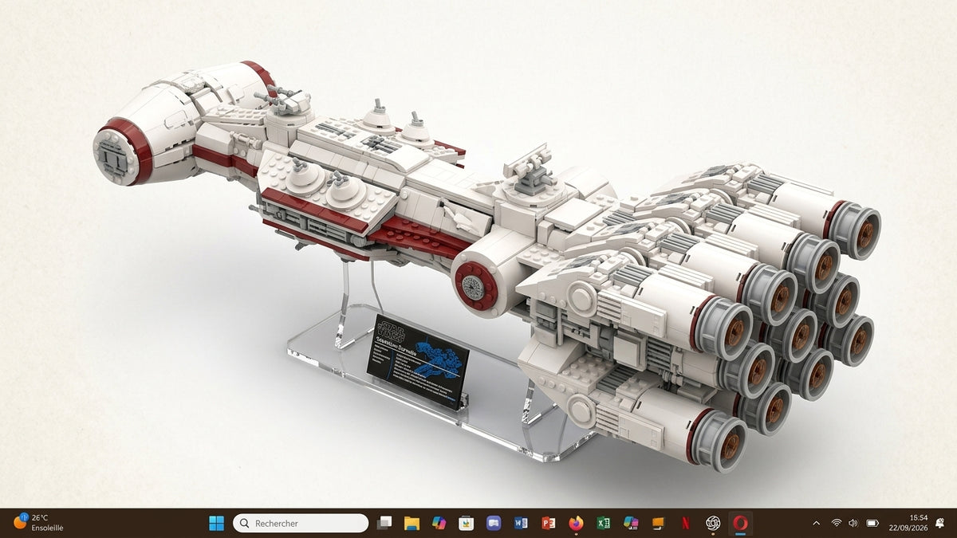Open the Microsoft Store taskbar icon
Screen dimensions: 957x538
[x=467, y=523]
